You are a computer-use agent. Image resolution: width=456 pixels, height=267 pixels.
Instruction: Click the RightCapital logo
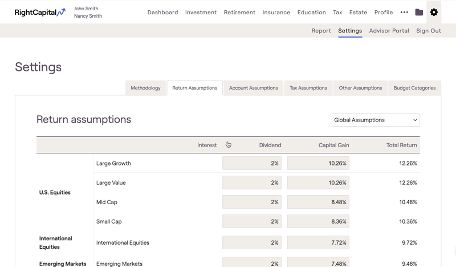pos(40,12)
